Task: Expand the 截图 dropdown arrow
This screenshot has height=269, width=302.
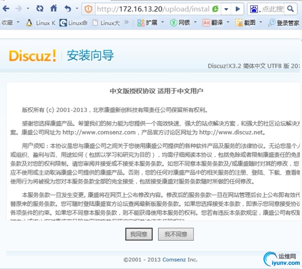Action: (x=261, y=22)
